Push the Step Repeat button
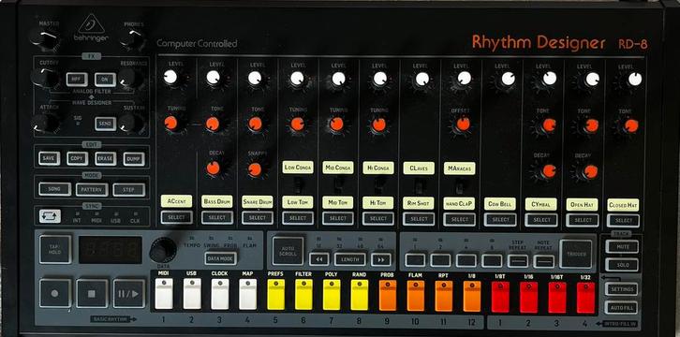680x337 pixels. (x=518, y=261)
